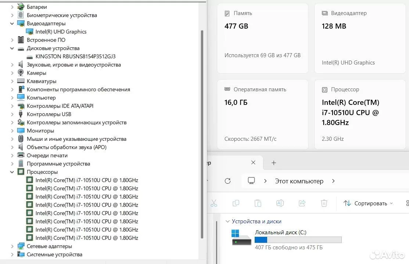Click the Видеоадаптеры display adapter icon
This screenshot has width=409, height=264.
pyautogui.click(x=21, y=23)
